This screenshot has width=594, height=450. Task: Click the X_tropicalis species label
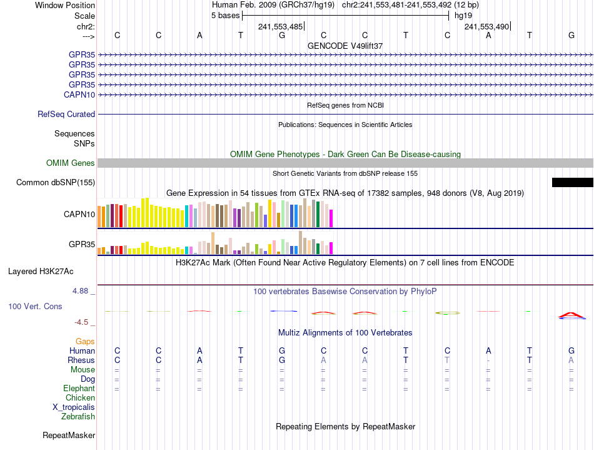[74, 407]
